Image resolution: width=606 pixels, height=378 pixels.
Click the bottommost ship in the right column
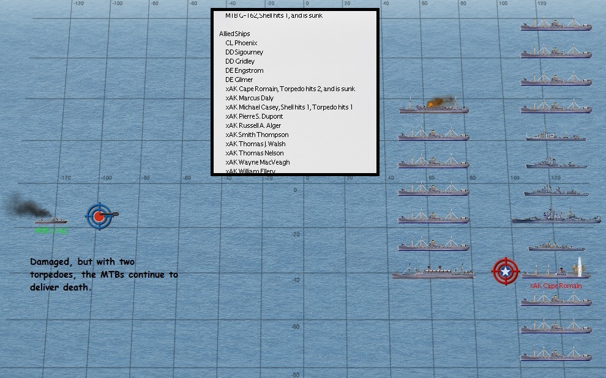(555, 355)
